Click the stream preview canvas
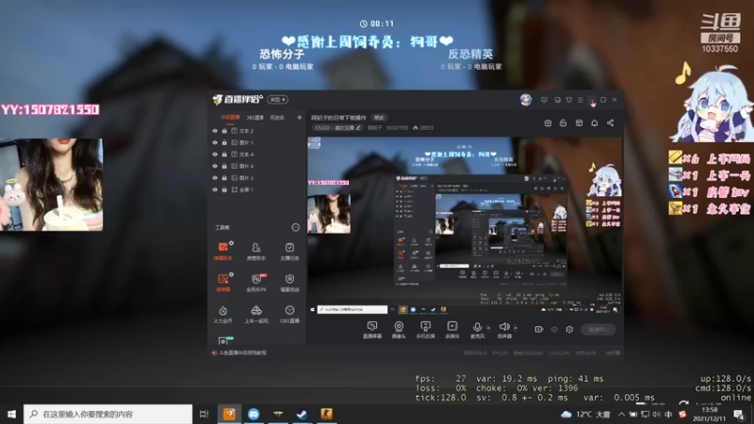 point(464,225)
